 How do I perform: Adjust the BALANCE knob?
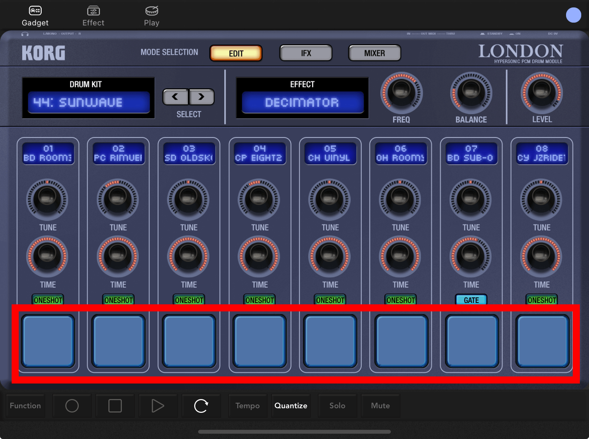pyautogui.click(x=471, y=93)
